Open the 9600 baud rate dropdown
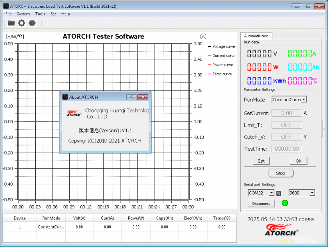The image size is (328, 247). coord(312,193)
